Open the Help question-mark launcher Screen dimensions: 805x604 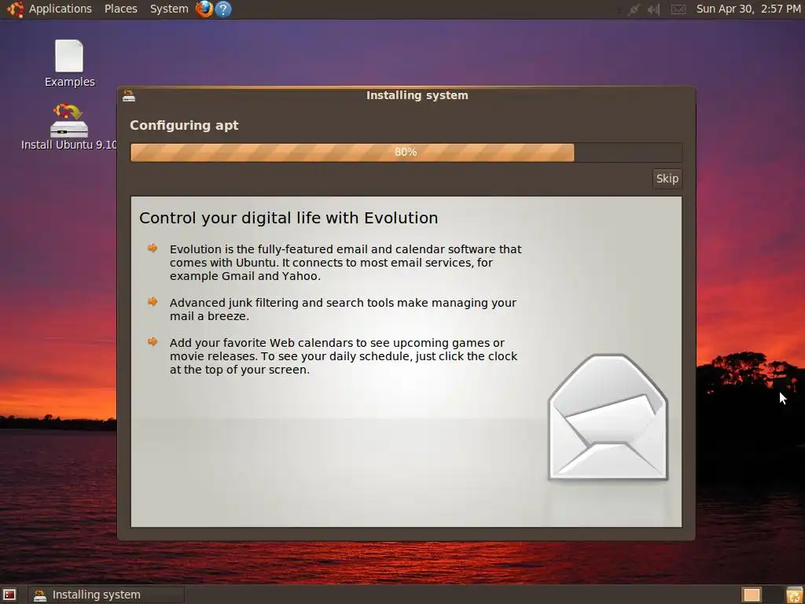(x=223, y=9)
